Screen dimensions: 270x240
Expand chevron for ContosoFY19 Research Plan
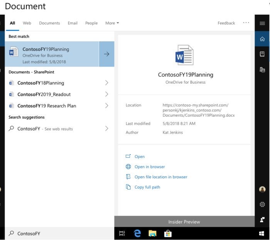point(106,106)
